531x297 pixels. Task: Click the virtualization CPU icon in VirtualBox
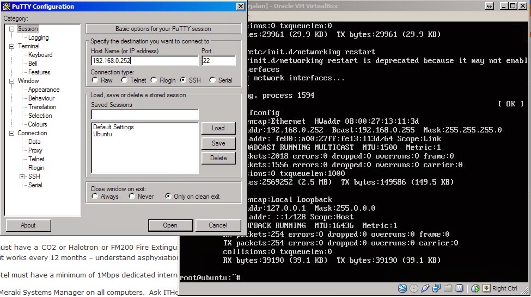tap(460, 288)
